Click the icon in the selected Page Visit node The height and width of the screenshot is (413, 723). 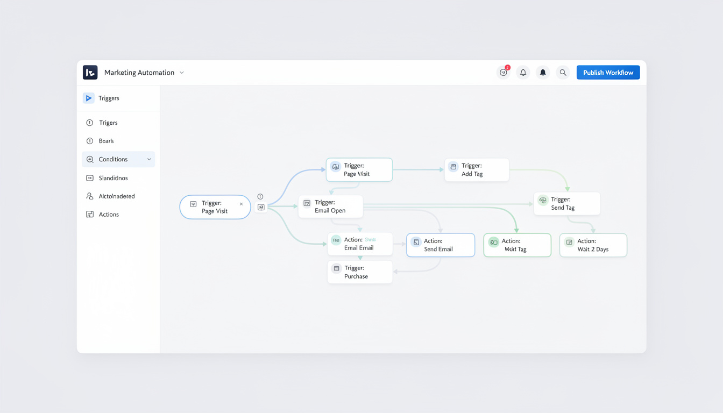pos(193,204)
